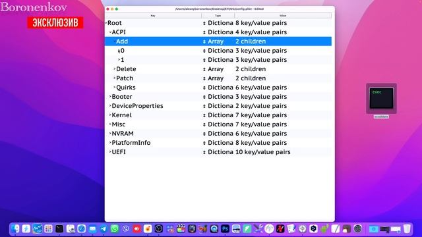Screen dimensions: 422x237
Task: Expand the PlatformInfo section
Action: 110,143
